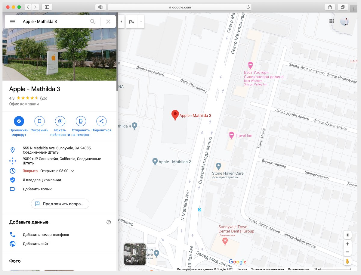Go back with the Safari back arrow
This screenshot has width=361, height=275.
point(28,7)
